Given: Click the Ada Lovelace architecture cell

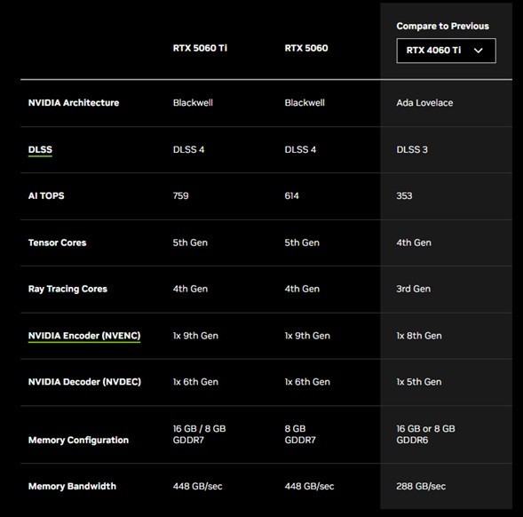Looking at the screenshot, I should 424,103.
